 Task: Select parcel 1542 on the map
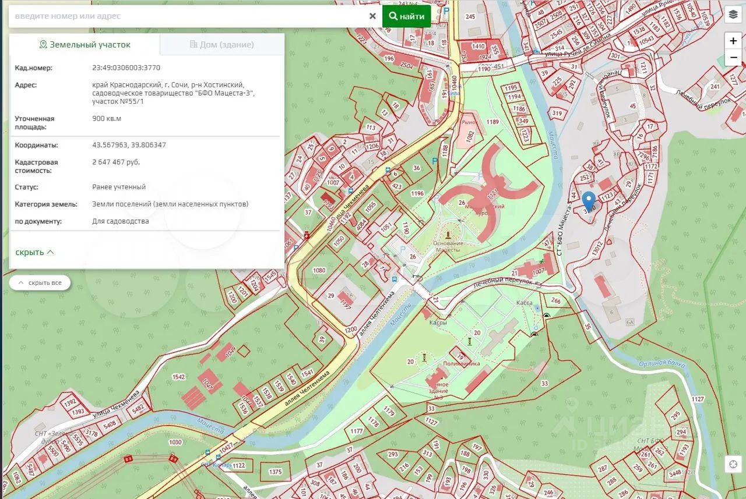pyautogui.click(x=178, y=377)
